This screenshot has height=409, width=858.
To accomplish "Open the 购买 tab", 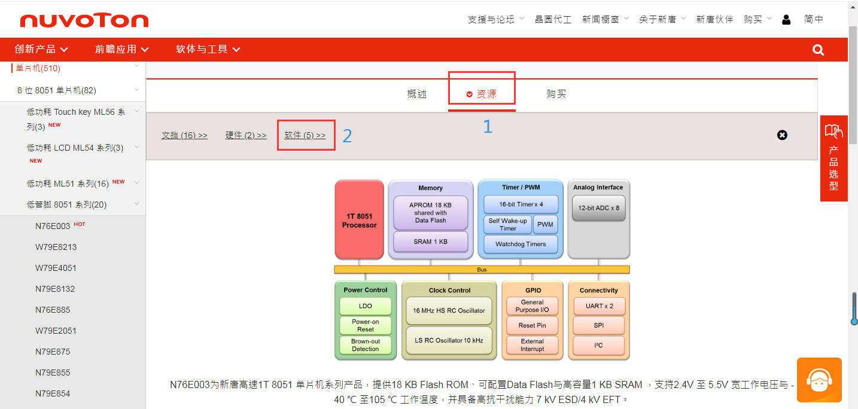I will (x=556, y=93).
